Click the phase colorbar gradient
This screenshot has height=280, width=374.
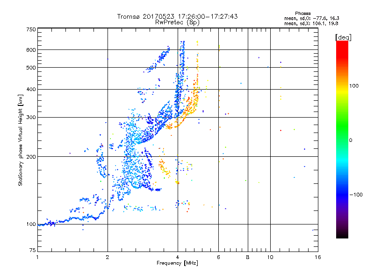[342, 139]
